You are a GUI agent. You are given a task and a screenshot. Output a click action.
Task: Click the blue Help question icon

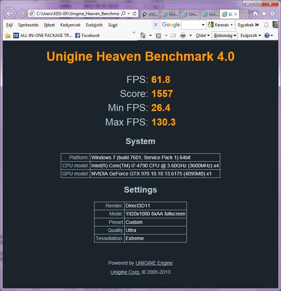267,35
